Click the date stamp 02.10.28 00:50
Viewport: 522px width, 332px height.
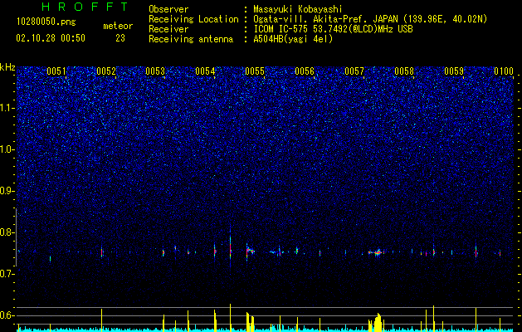[x=51, y=38]
